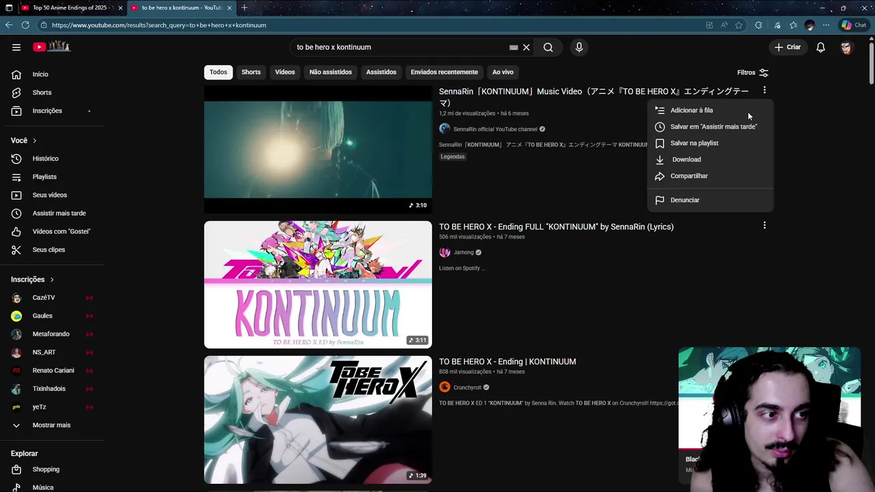The image size is (875, 492).
Task: Open the Ending FULL KONTINUUM Lyrics title
Action: [x=556, y=227]
